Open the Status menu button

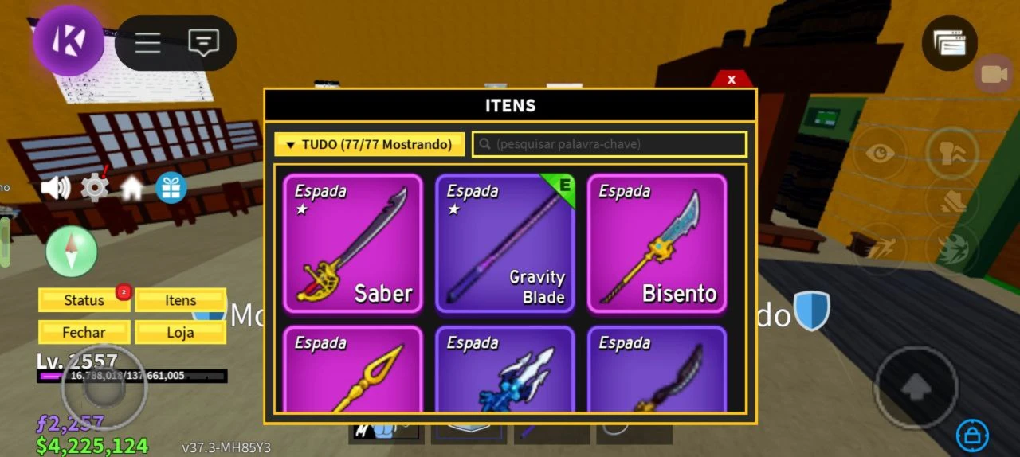tap(84, 300)
